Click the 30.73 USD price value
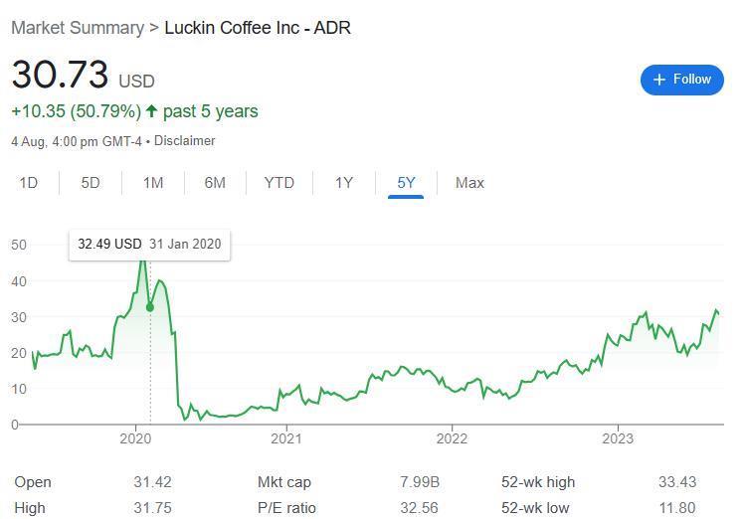 (x=60, y=76)
